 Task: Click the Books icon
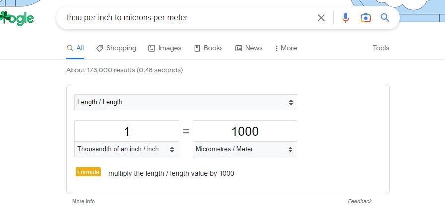pyautogui.click(x=197, y=48)
